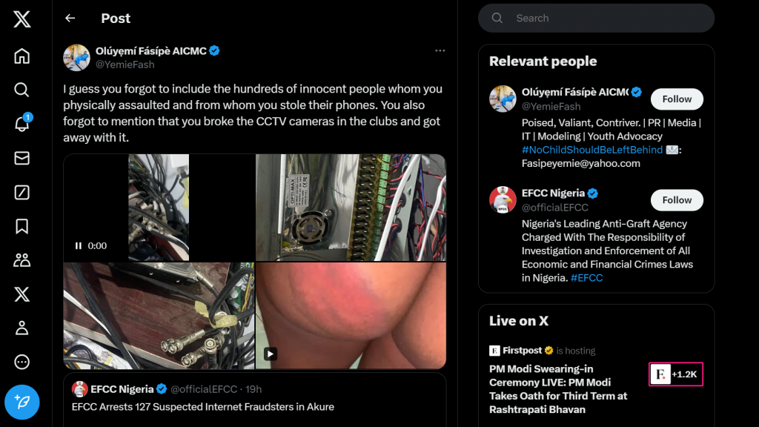Click the compose post feather button
The image size is (759, 427).
tap(22, 402)
